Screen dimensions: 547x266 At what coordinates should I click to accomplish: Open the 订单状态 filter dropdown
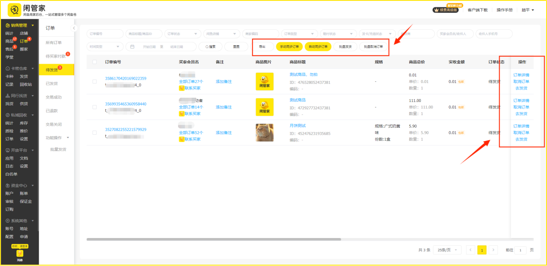click(183, 34)
